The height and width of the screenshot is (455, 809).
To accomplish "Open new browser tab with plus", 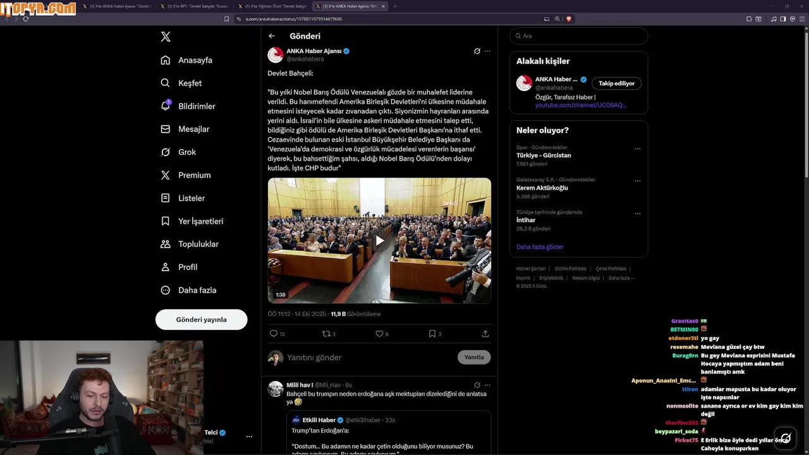I will coord(395,6).
